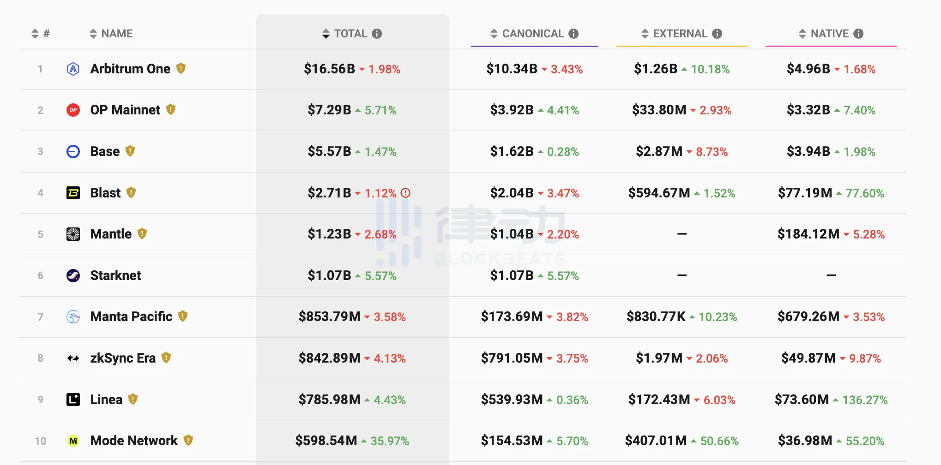Click the warning shield next to Mode Network
This screenshot has height=465, width=941.
click(188, 440)
